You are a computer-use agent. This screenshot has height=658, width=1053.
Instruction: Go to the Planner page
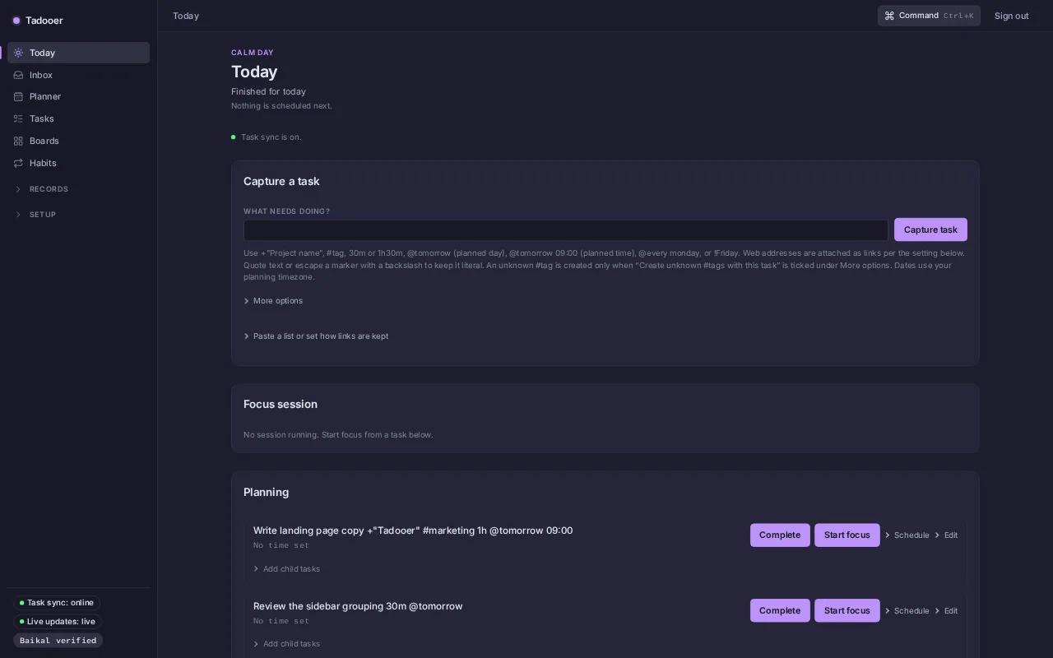78,96
